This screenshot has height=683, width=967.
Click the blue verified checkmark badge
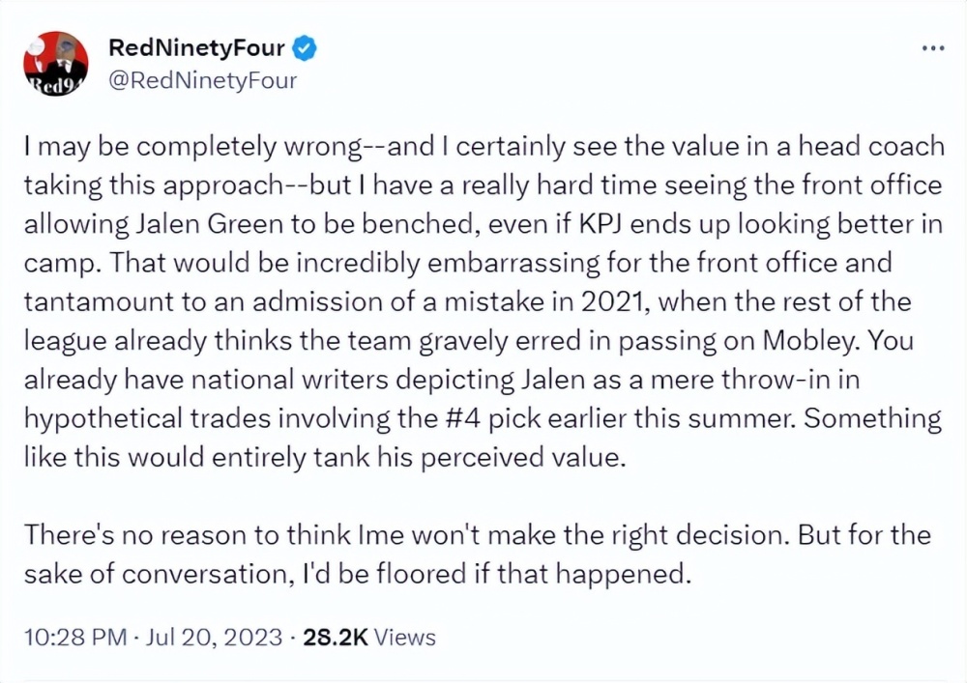pos(305,47)
